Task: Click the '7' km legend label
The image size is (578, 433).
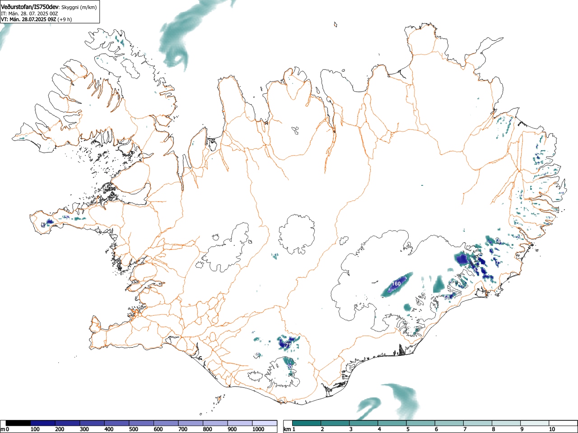Action: (x=465, y=429)
